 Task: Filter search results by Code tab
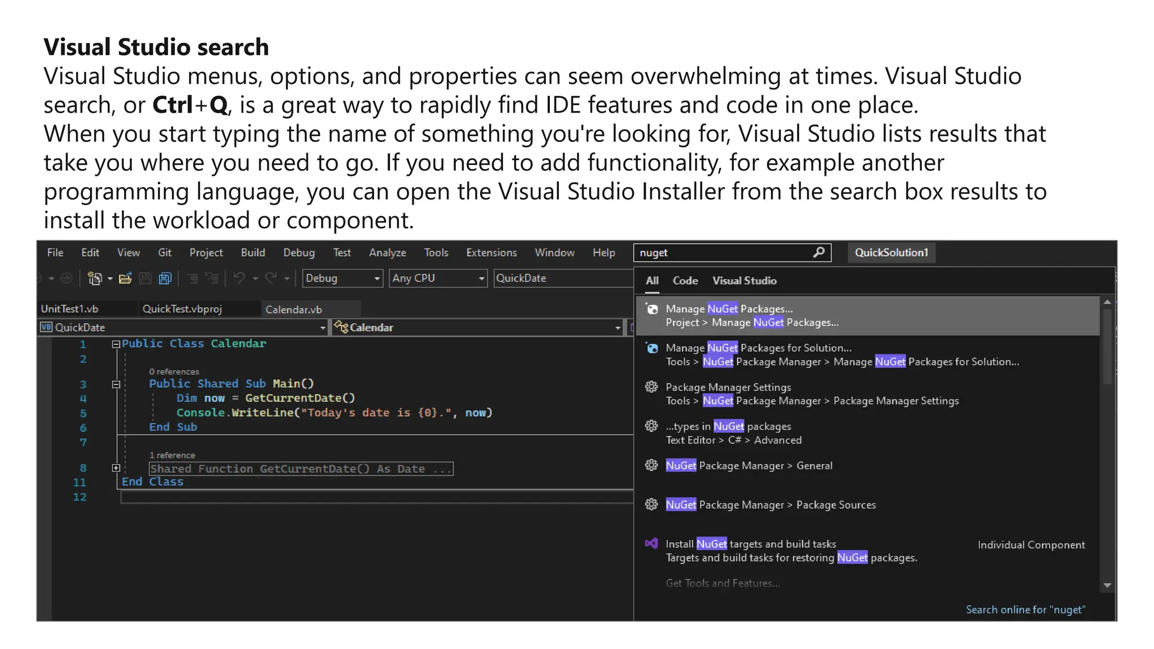tap(685, 281)
